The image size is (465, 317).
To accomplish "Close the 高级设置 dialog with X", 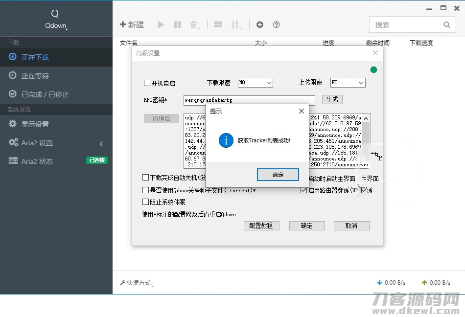I will coord(375,53).
